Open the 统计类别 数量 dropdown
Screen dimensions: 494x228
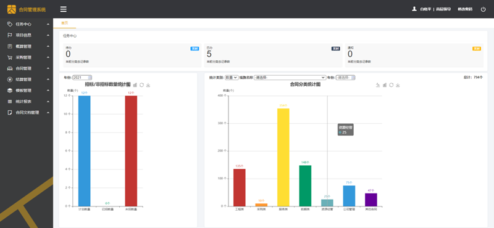pos(232,78)
